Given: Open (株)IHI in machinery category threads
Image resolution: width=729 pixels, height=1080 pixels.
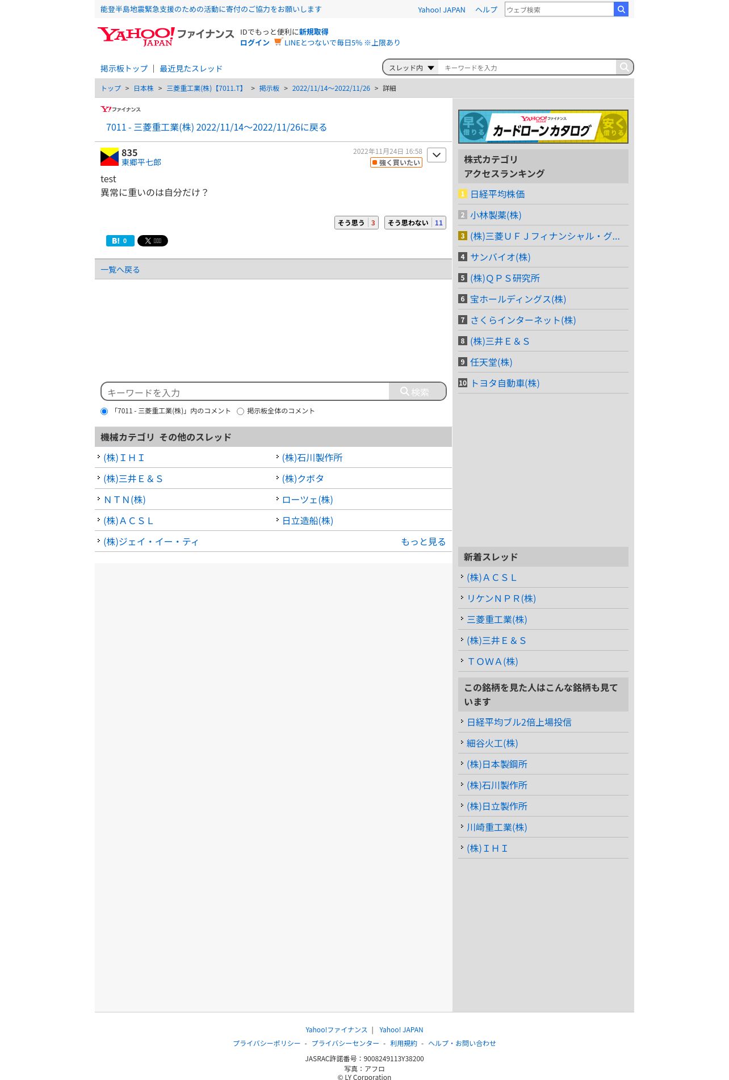Looking at the screenshot, I should click(124, 458).
